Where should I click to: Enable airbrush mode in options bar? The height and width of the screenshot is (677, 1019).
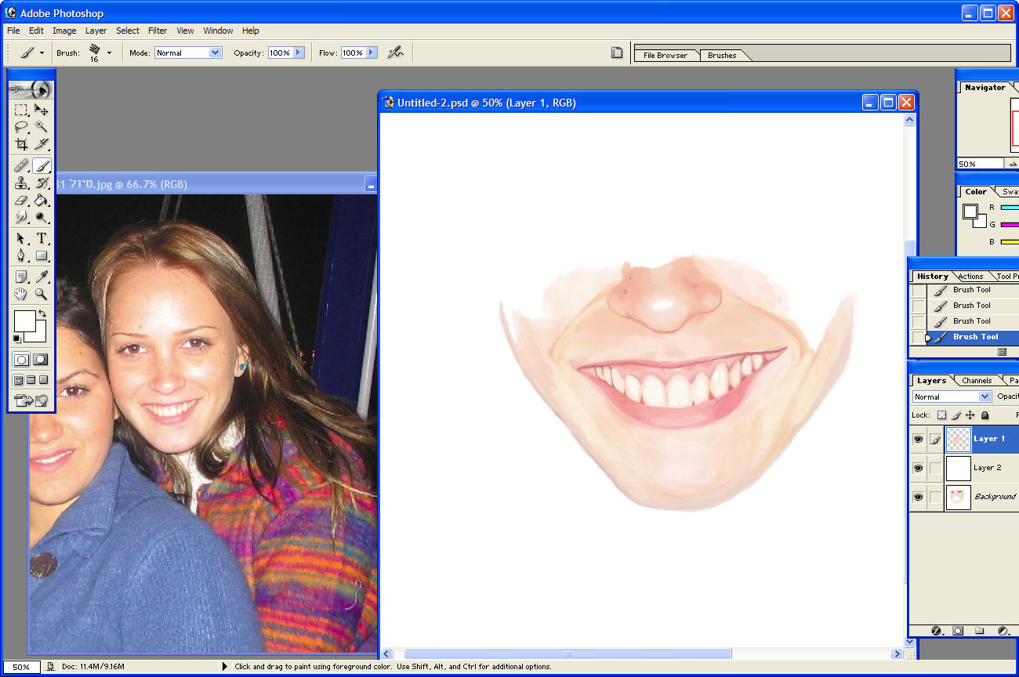[395, 52]
